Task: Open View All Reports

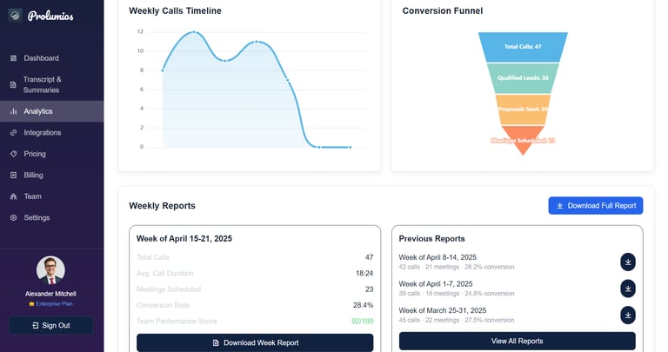Action: (x=517, y=341)
